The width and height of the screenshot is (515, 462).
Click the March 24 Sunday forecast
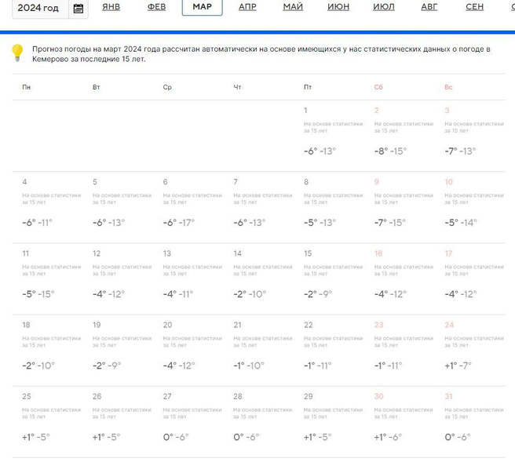pos(474,349)
